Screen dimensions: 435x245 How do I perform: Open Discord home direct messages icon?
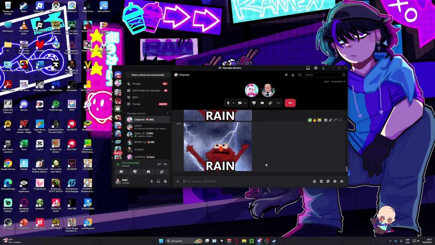point(118,75)
